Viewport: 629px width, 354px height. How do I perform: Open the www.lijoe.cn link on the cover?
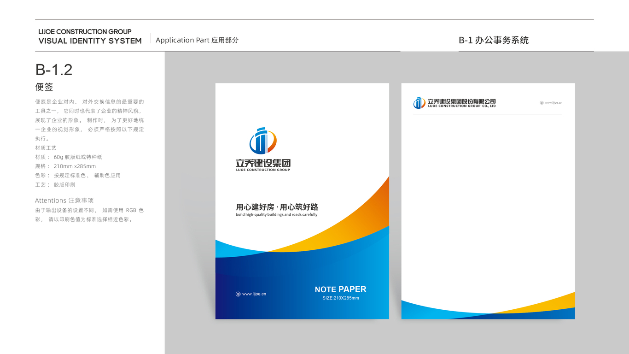click(x=254, y=294)
